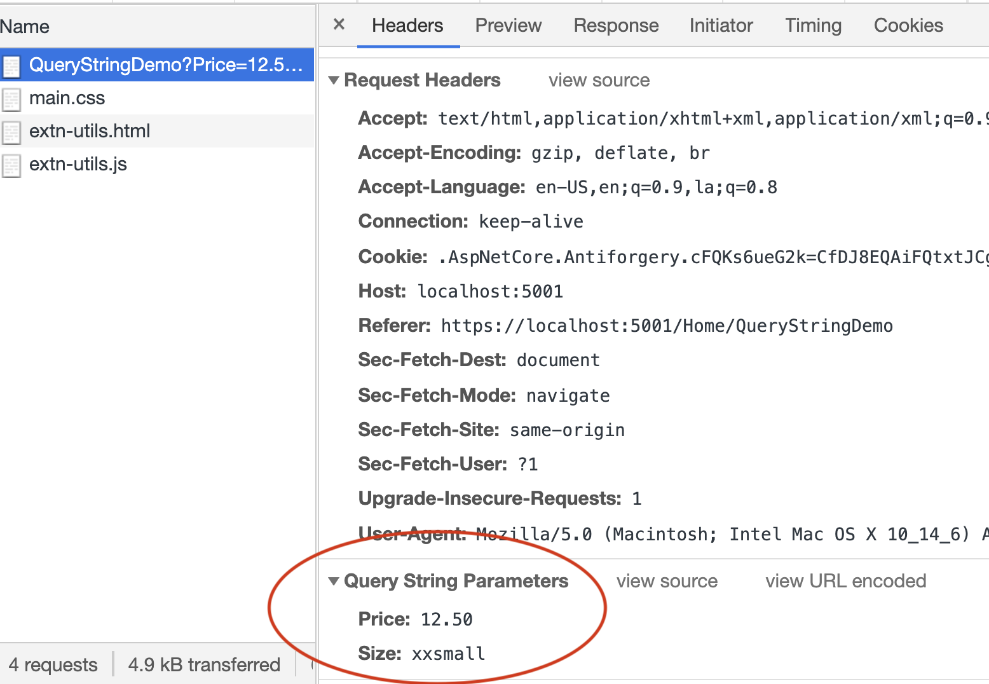Image resolution: width=989 pixels, height=684 pixels.
Task: Click the file icon next to main.css
Action: [x=11, y=99]
